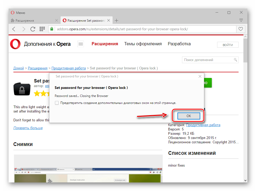The image size is (256, 191).
Task: Follow the Расширения breadcrumb link
Action: (38, 68)
